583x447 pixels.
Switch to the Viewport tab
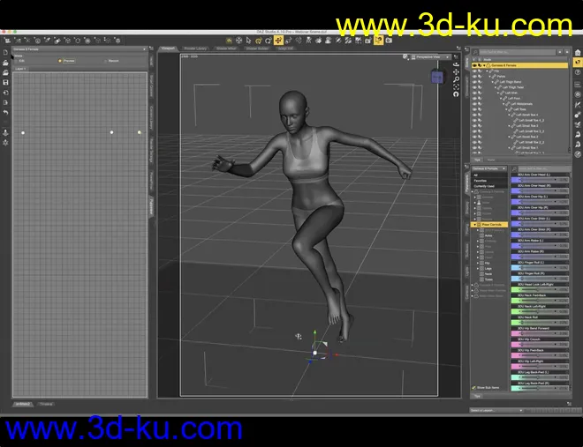tap(168, 48)
